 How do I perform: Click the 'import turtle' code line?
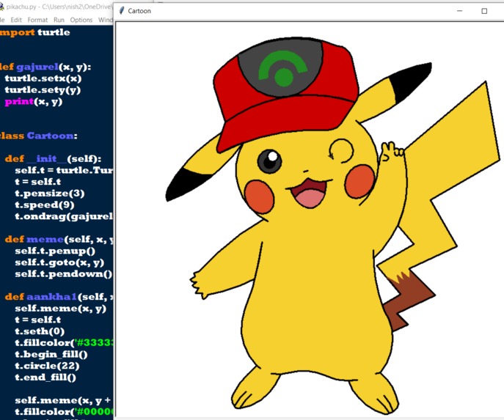34,32
